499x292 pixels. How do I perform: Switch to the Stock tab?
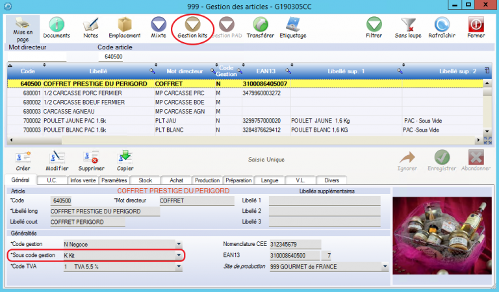[145, 180]
